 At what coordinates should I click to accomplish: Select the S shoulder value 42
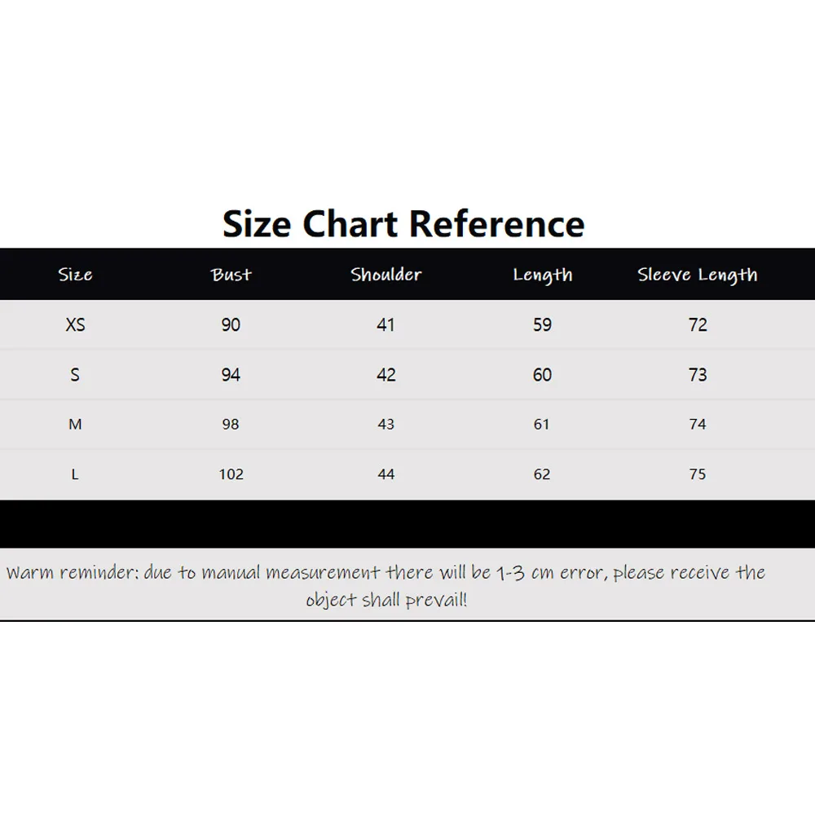(386, 375)
